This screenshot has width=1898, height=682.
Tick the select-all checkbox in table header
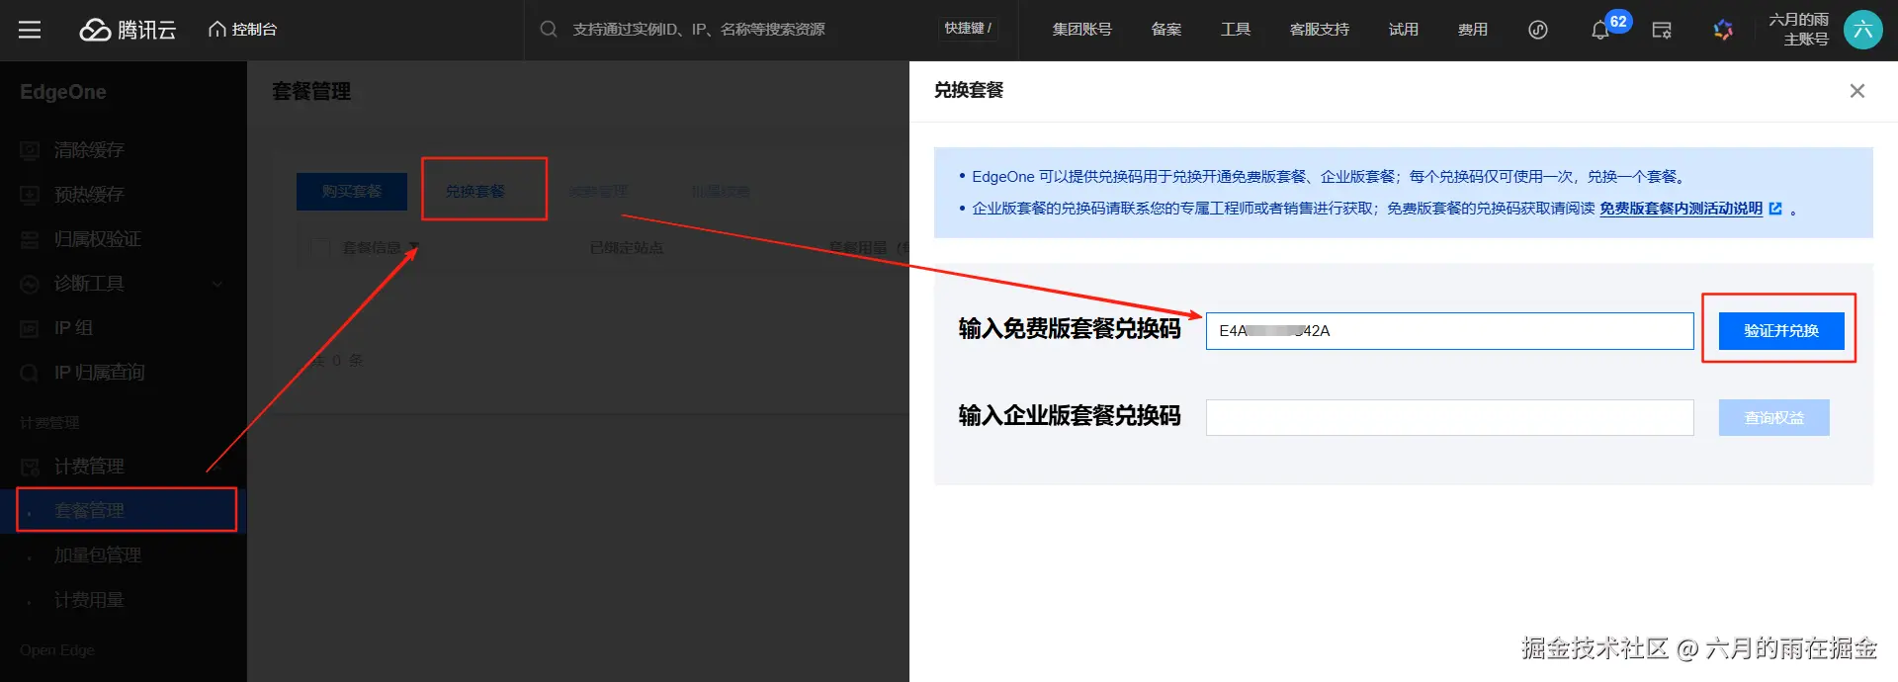click(320, 247)
